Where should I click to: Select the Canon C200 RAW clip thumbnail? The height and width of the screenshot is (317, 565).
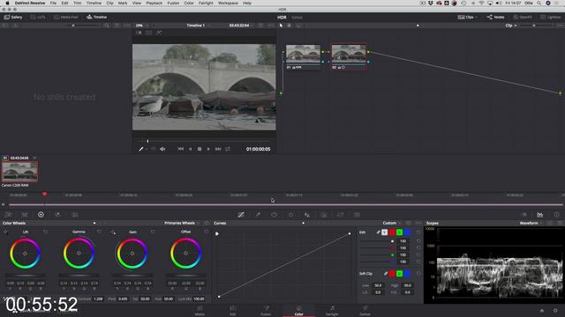click(19, 172)
